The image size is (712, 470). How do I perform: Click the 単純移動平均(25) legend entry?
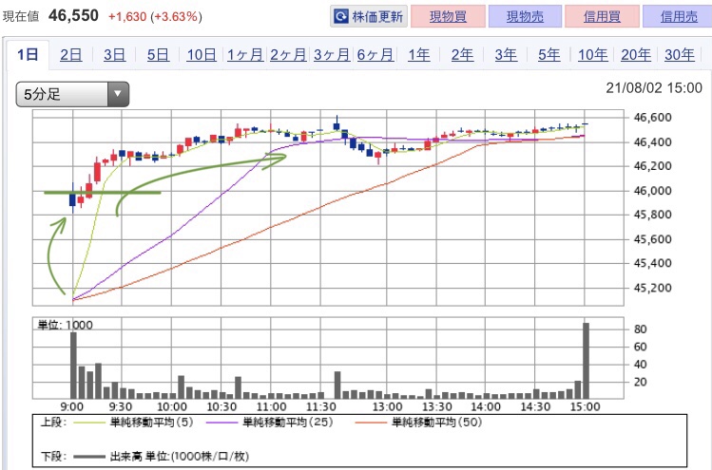pyautogui.click(x=270, y=423)
